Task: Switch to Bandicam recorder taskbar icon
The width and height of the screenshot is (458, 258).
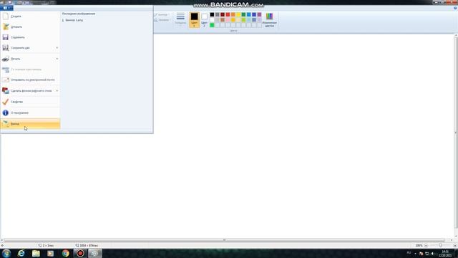Action: coord(80,253)
